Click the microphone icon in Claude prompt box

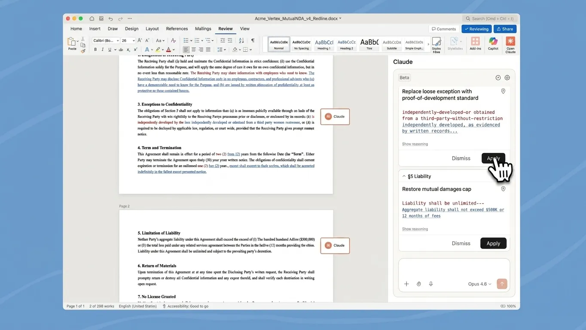coord(431,284)
